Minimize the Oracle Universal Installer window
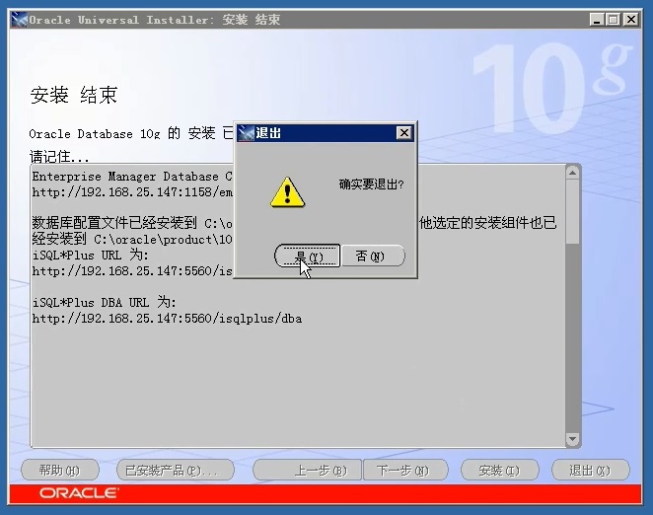 pyautogui.click(x=597, y=20)
